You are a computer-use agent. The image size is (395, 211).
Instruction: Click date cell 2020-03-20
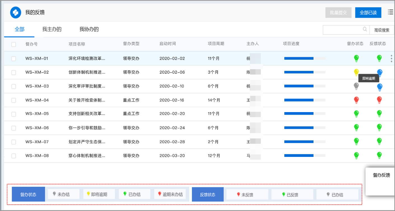(172, 156)
